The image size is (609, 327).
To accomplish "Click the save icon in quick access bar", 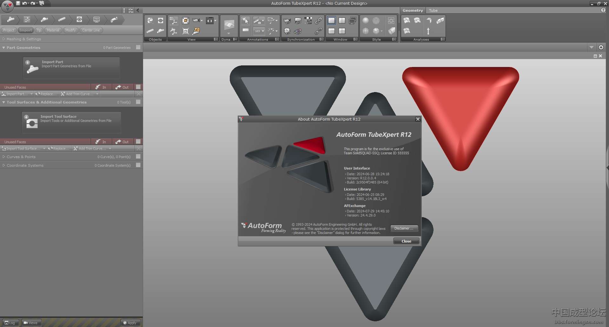I will (18, 3).
